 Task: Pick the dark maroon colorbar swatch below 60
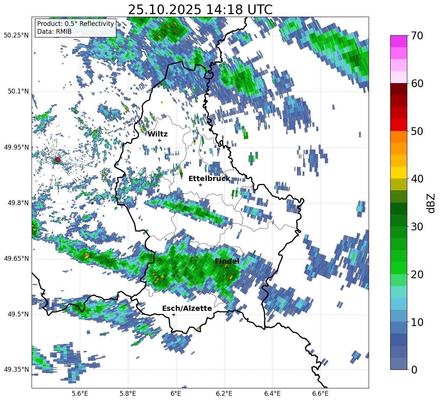click(398, 89)
